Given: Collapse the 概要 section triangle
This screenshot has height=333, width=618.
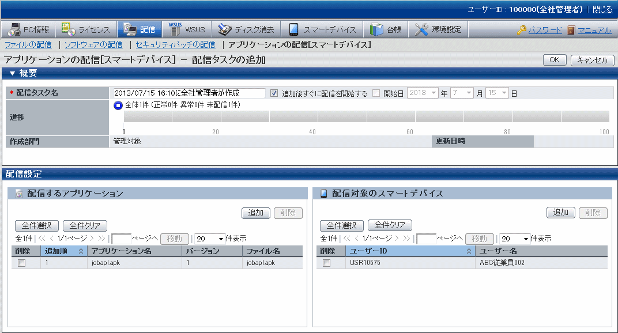Looking at the screenshot, I should [12, 73].
